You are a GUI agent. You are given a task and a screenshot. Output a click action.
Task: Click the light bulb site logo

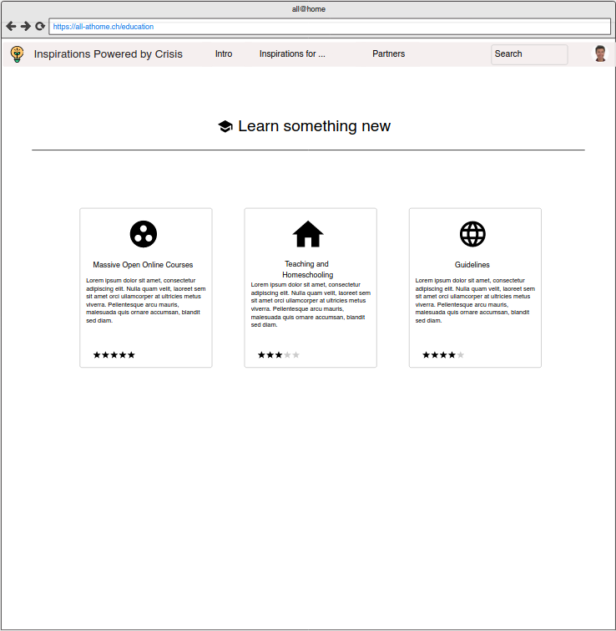(x=17, y=54)
